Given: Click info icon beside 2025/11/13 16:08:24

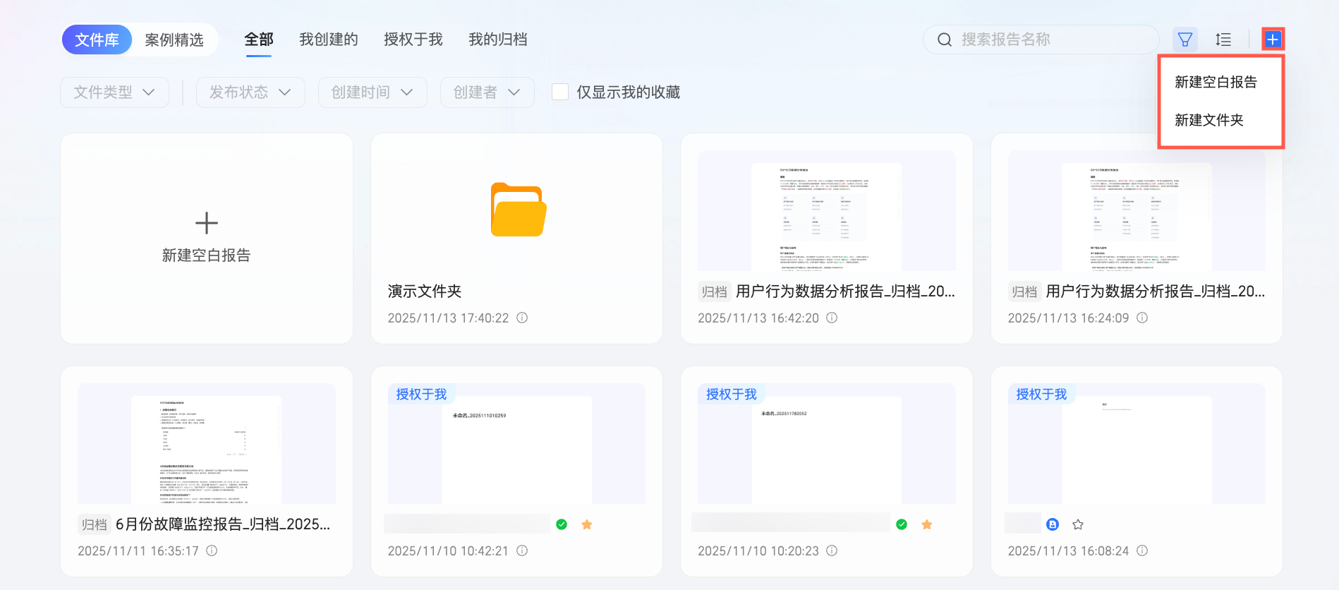Looking at the screenshot, I should point(1142,550).
